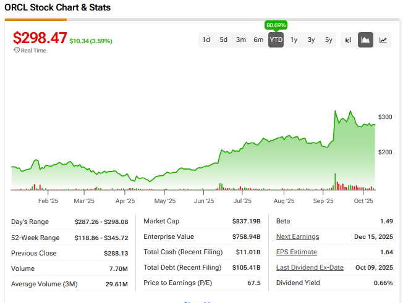
Task: Click the 80.69% YTD return badge
Action: 276,25
